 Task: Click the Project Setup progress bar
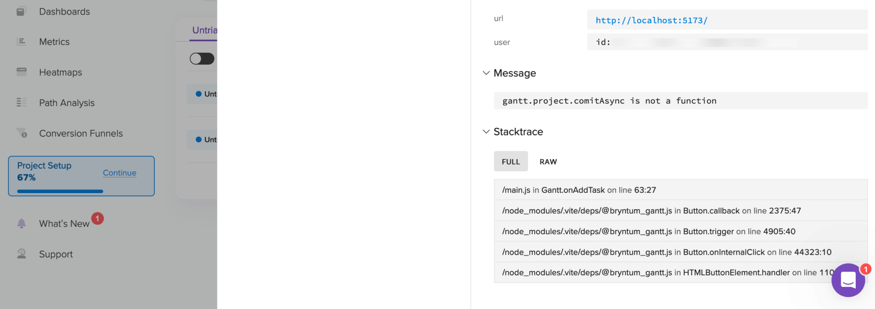[x=60, y=191]
